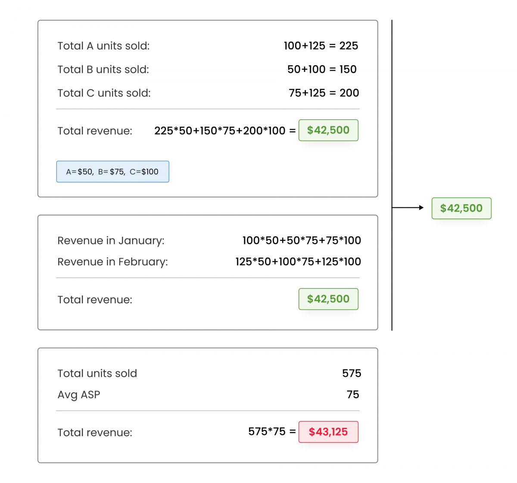Click the '100+125 = 225' calculation

321,46
